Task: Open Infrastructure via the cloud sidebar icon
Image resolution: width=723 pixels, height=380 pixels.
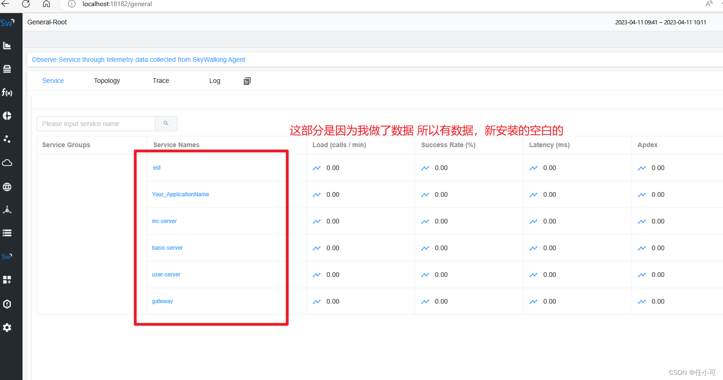Action: coord(7,163)
